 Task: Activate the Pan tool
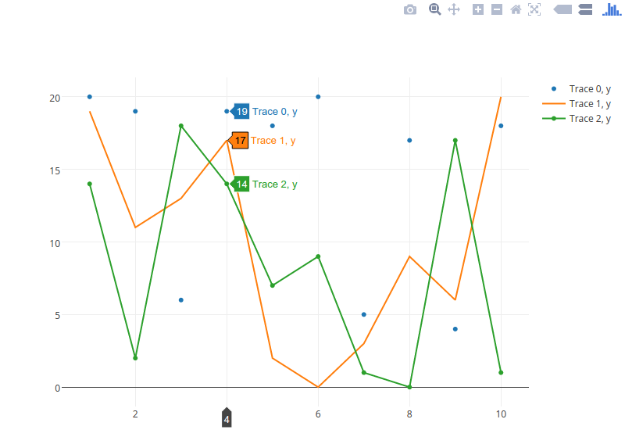coord(454,9)
